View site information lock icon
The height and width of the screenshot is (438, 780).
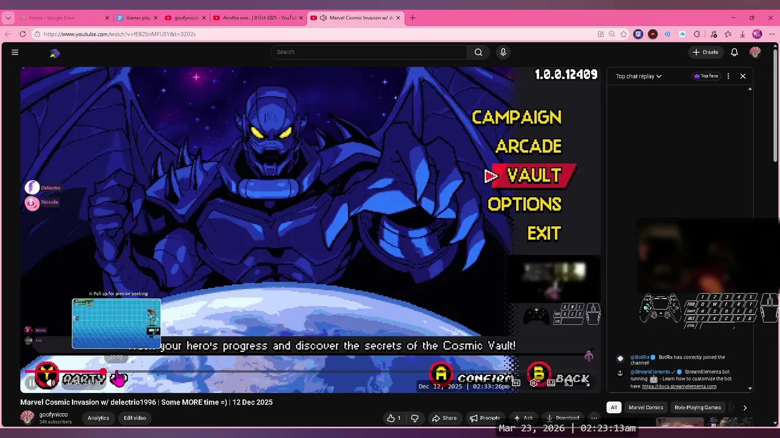click(x=37, y=34)
